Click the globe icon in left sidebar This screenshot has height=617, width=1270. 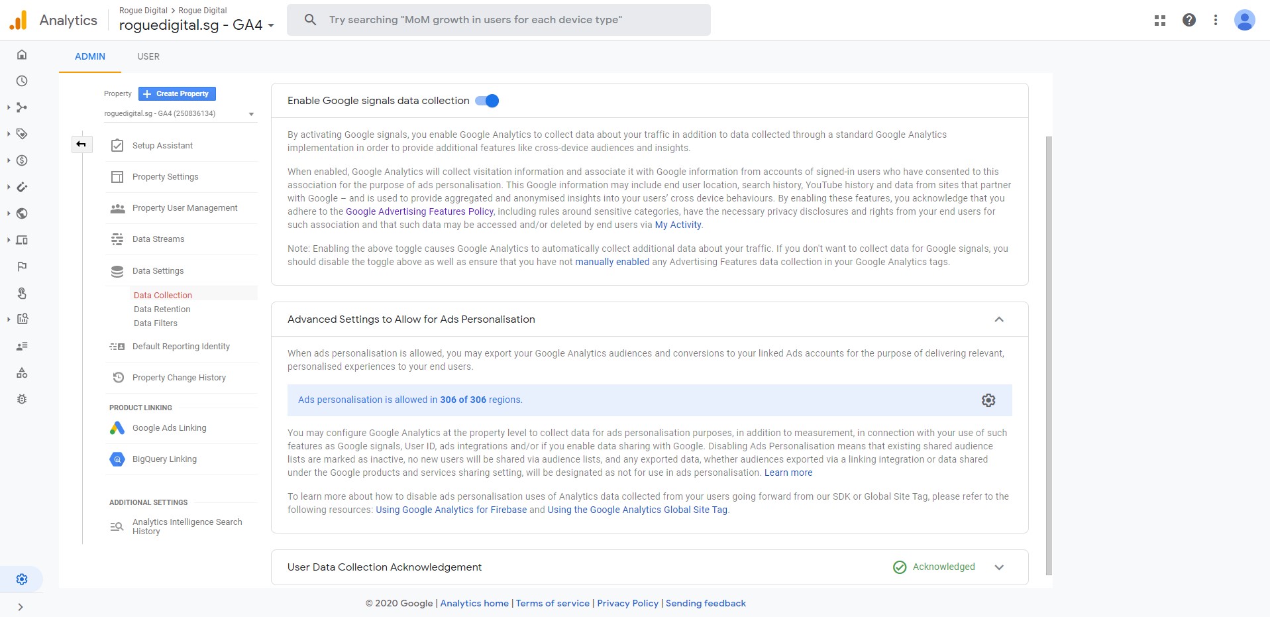tap(22, 213)
